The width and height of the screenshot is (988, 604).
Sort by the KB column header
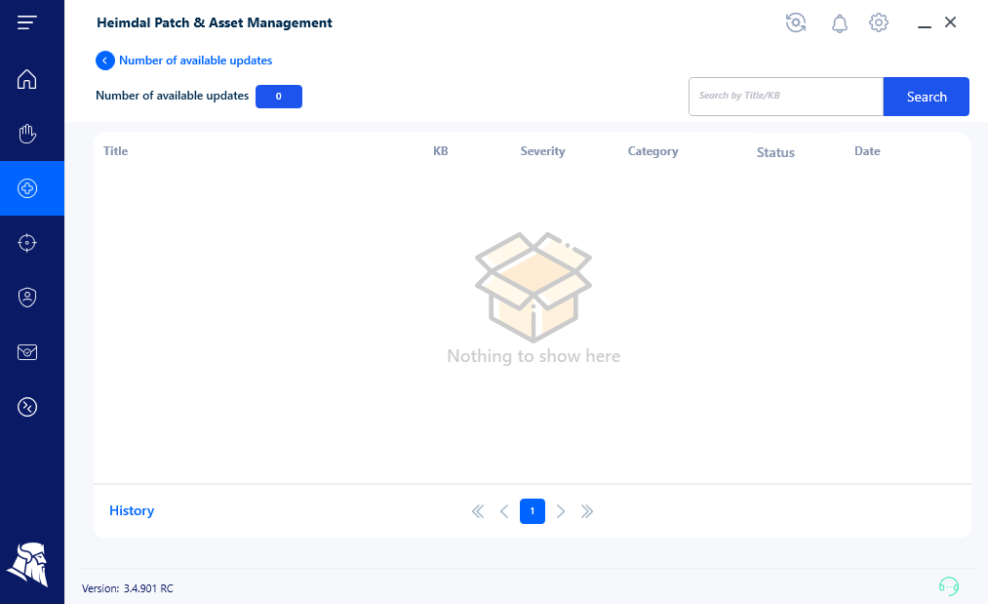click(x=441, y=151)
